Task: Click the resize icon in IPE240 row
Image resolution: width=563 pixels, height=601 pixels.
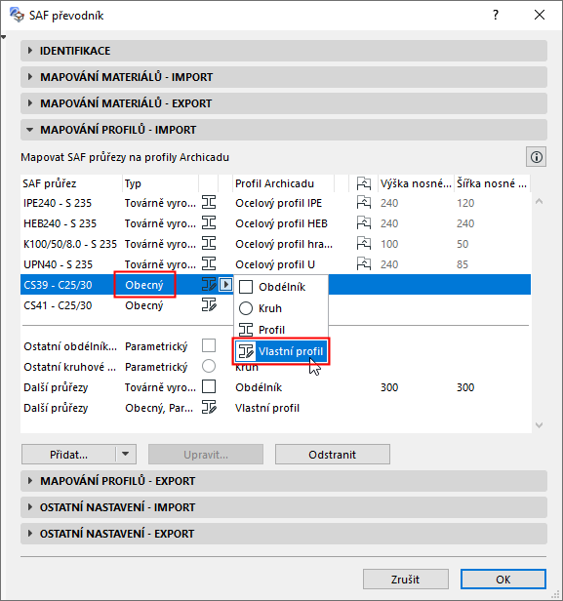Action: coord(364,202)
